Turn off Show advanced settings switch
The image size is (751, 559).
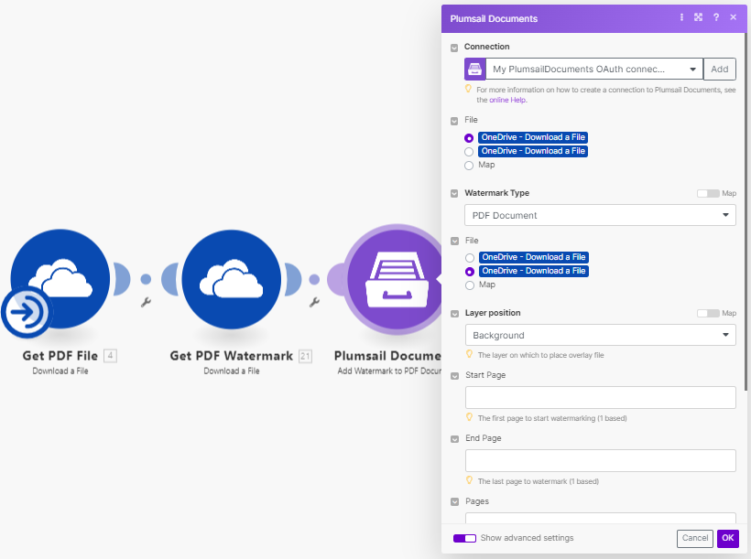464,539
